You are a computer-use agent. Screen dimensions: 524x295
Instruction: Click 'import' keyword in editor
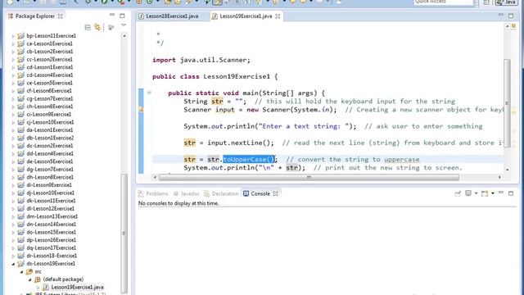[164, 60]
